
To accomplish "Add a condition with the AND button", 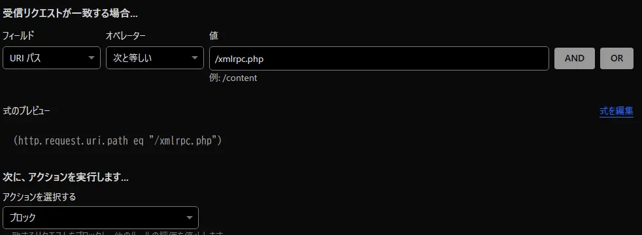I will click(575, 58).
